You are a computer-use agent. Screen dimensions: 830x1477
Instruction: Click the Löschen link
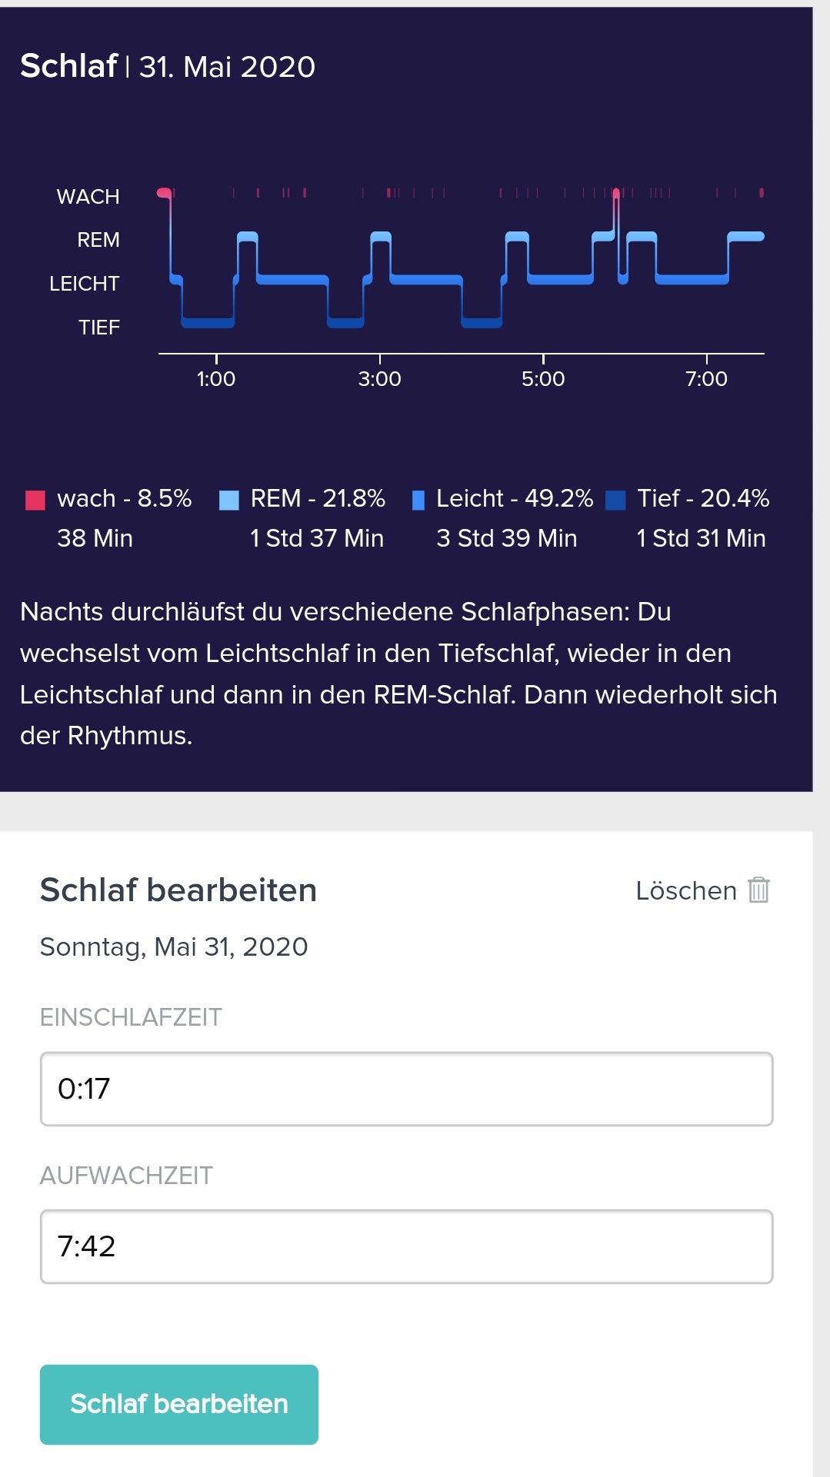point(685,890)
